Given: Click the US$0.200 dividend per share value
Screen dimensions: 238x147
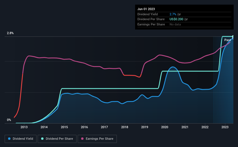Looking at the screenshot, I should 176,19.
